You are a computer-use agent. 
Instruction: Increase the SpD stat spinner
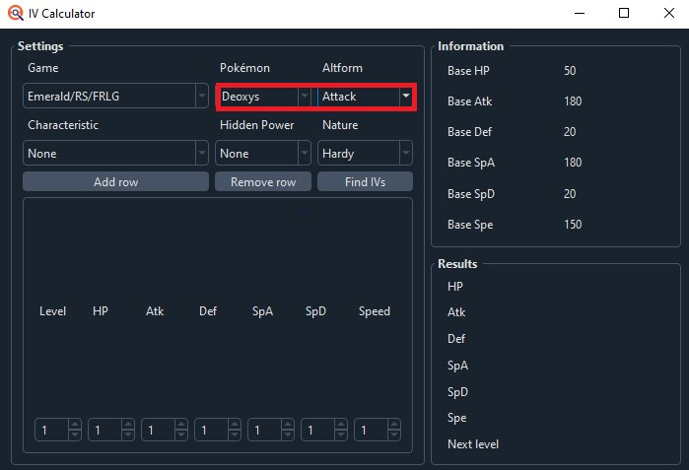tap(340, 425)
